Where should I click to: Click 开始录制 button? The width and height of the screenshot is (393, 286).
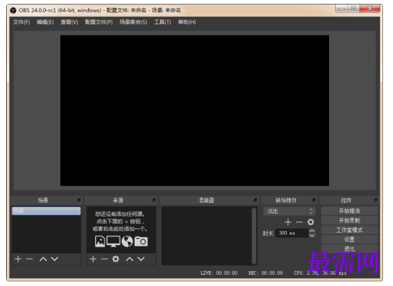[x=350, y=221]
